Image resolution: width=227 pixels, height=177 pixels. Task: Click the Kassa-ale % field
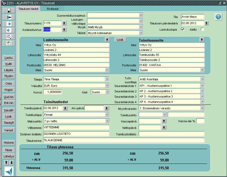tap(200, 121)
